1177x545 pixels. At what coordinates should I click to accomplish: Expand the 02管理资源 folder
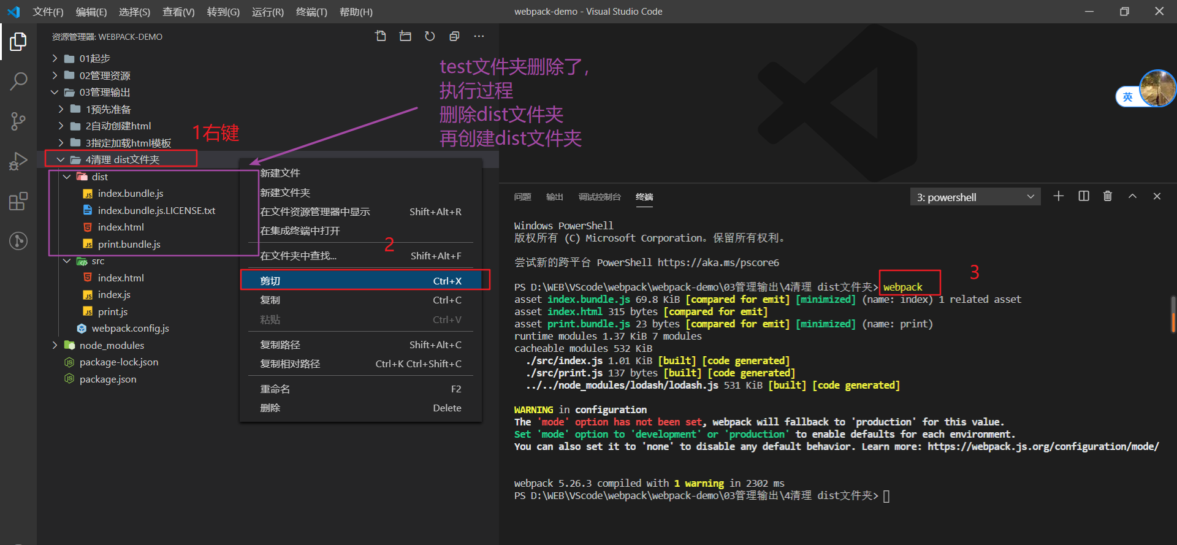[x=55, y=75]
